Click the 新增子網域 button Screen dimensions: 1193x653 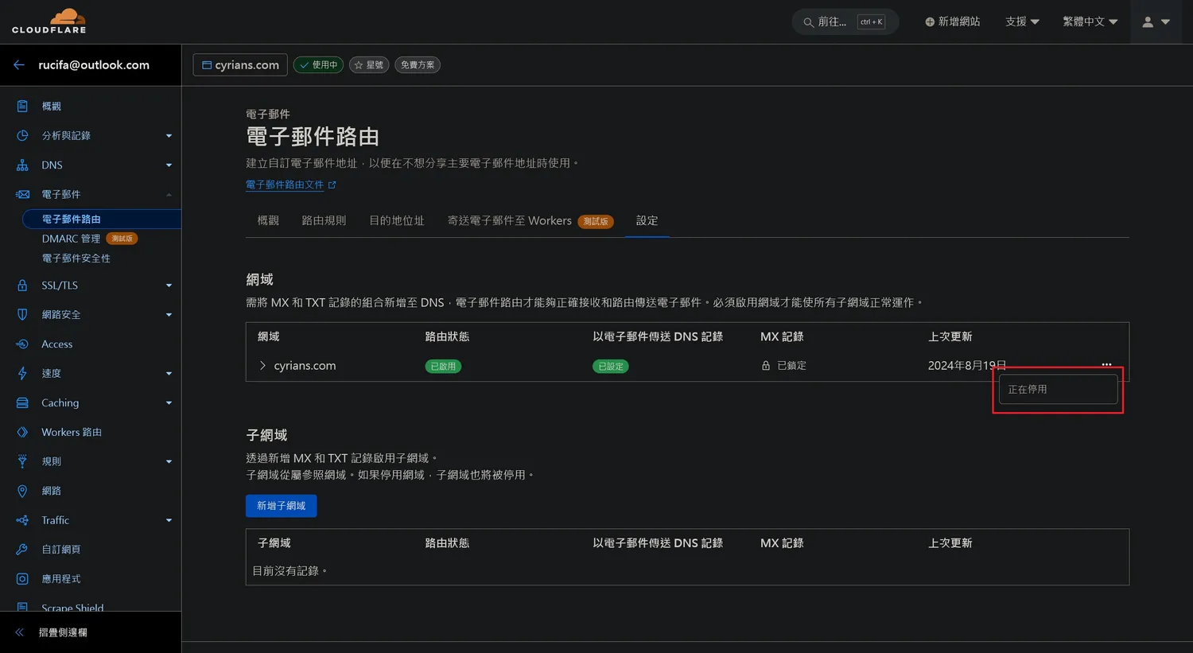click(281, 506)
